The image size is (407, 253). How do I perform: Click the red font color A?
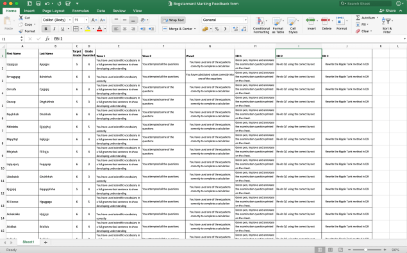pos(99,29)
